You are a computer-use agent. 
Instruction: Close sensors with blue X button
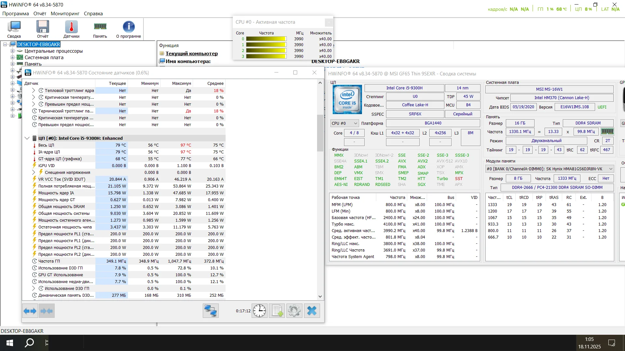point(312,311)
